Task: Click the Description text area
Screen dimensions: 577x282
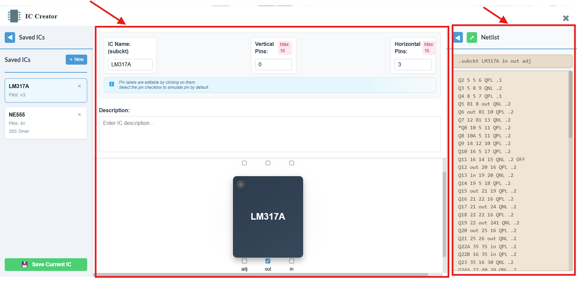Action: (269, 134)
